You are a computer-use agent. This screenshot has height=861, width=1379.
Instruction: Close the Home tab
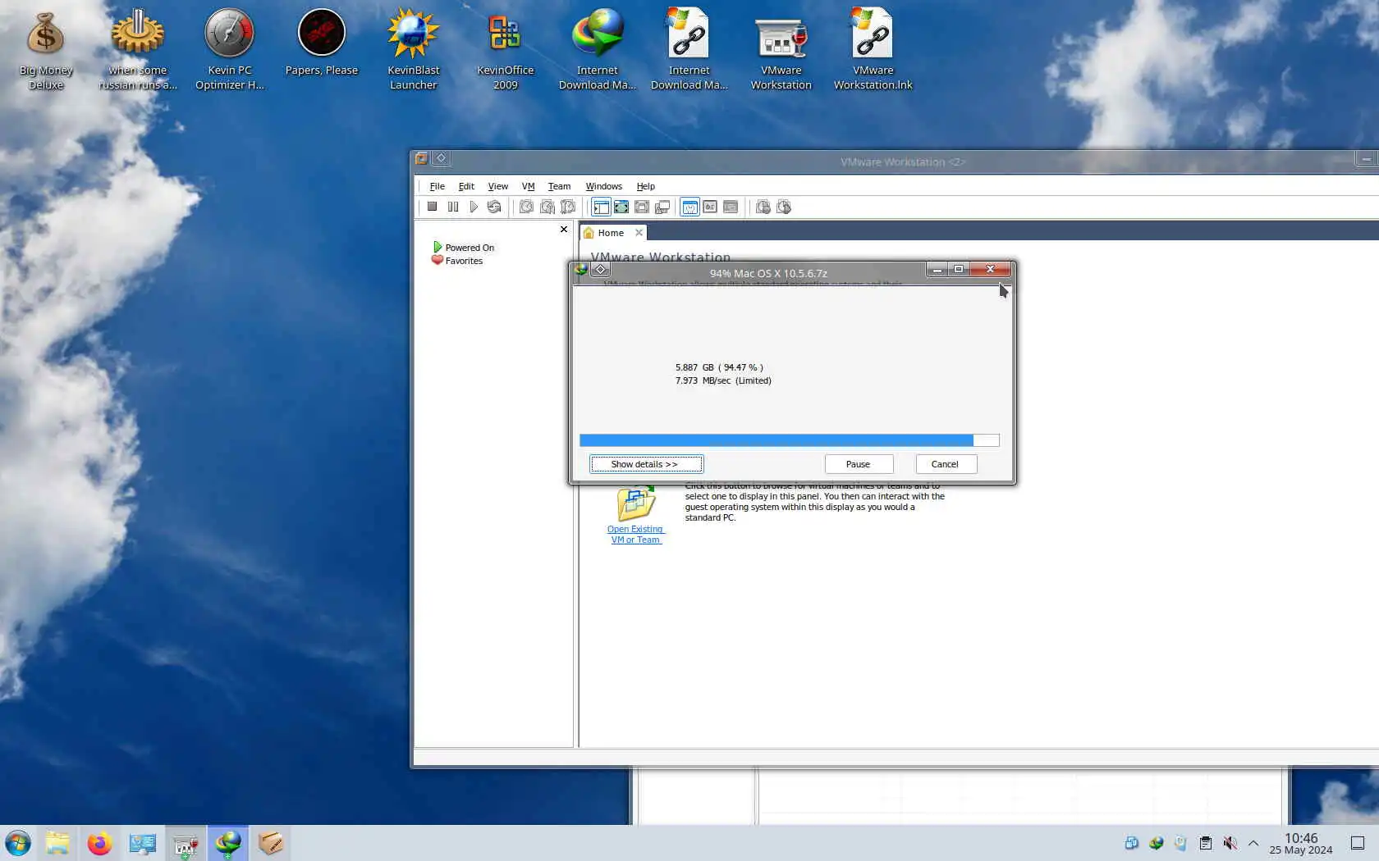tap(639, 233)
